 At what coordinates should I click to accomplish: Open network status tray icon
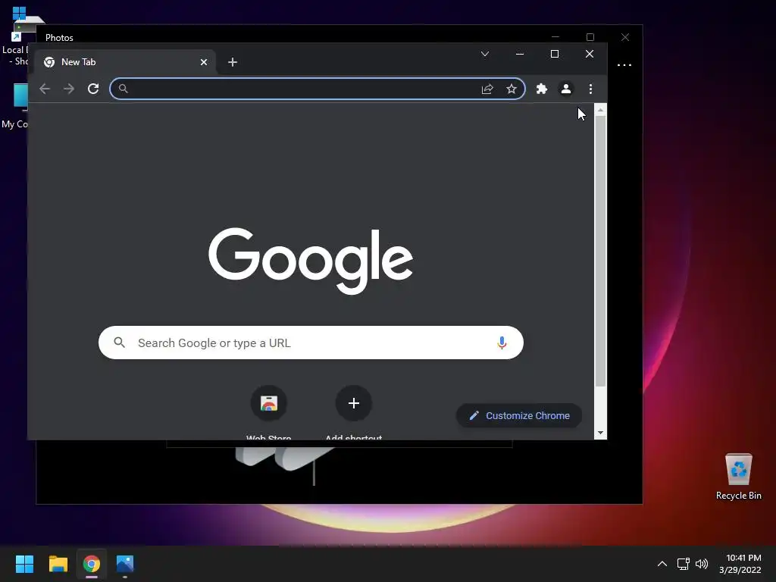[x=684, y=564]
